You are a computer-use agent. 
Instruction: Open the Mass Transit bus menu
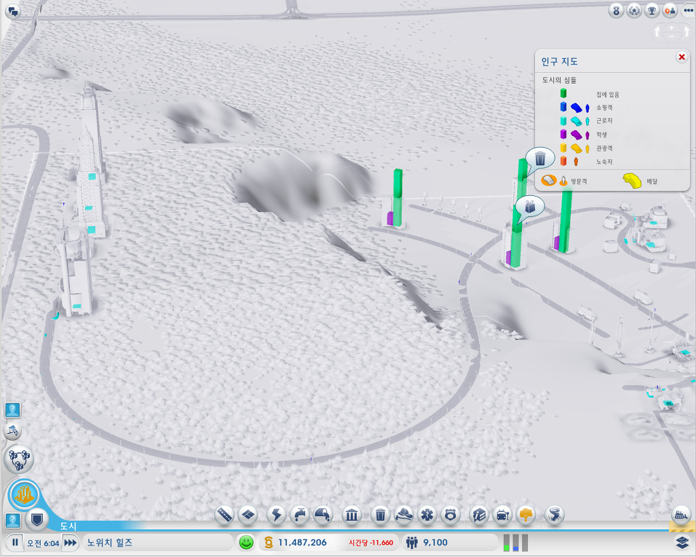pyautogui.click(x=502, y=516)
